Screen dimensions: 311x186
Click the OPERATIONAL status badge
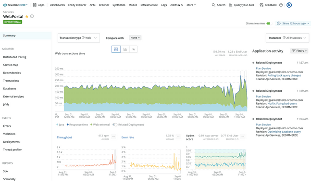coord(12,22)
